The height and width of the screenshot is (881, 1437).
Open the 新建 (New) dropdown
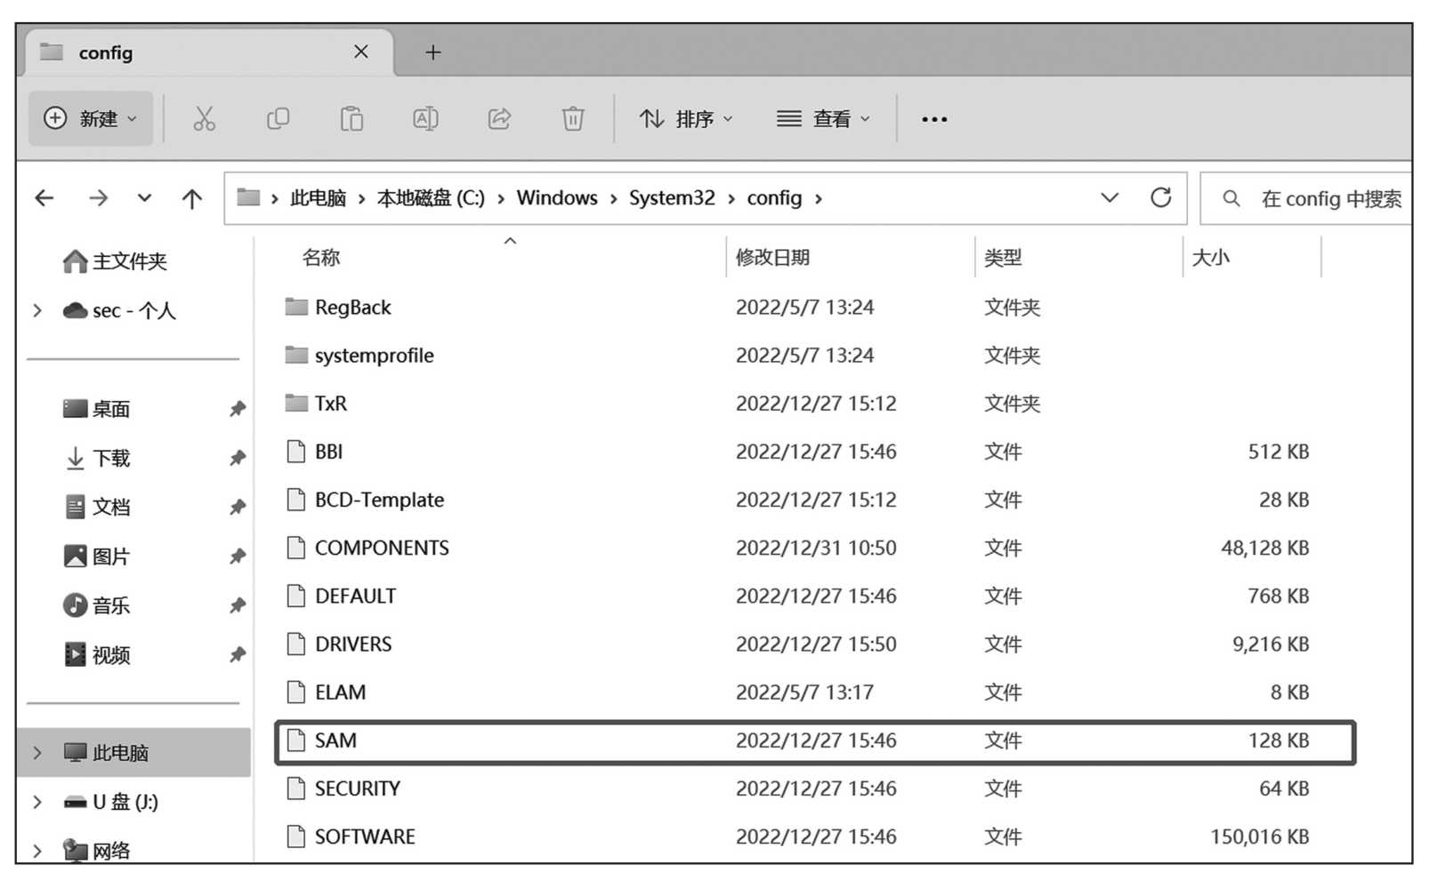click(x=91, y=118)
